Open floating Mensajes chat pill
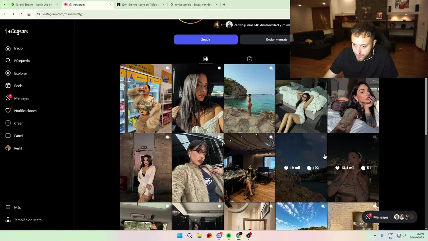Image resolution: width=428 pixels, height=241 pixels. point(390,217)
